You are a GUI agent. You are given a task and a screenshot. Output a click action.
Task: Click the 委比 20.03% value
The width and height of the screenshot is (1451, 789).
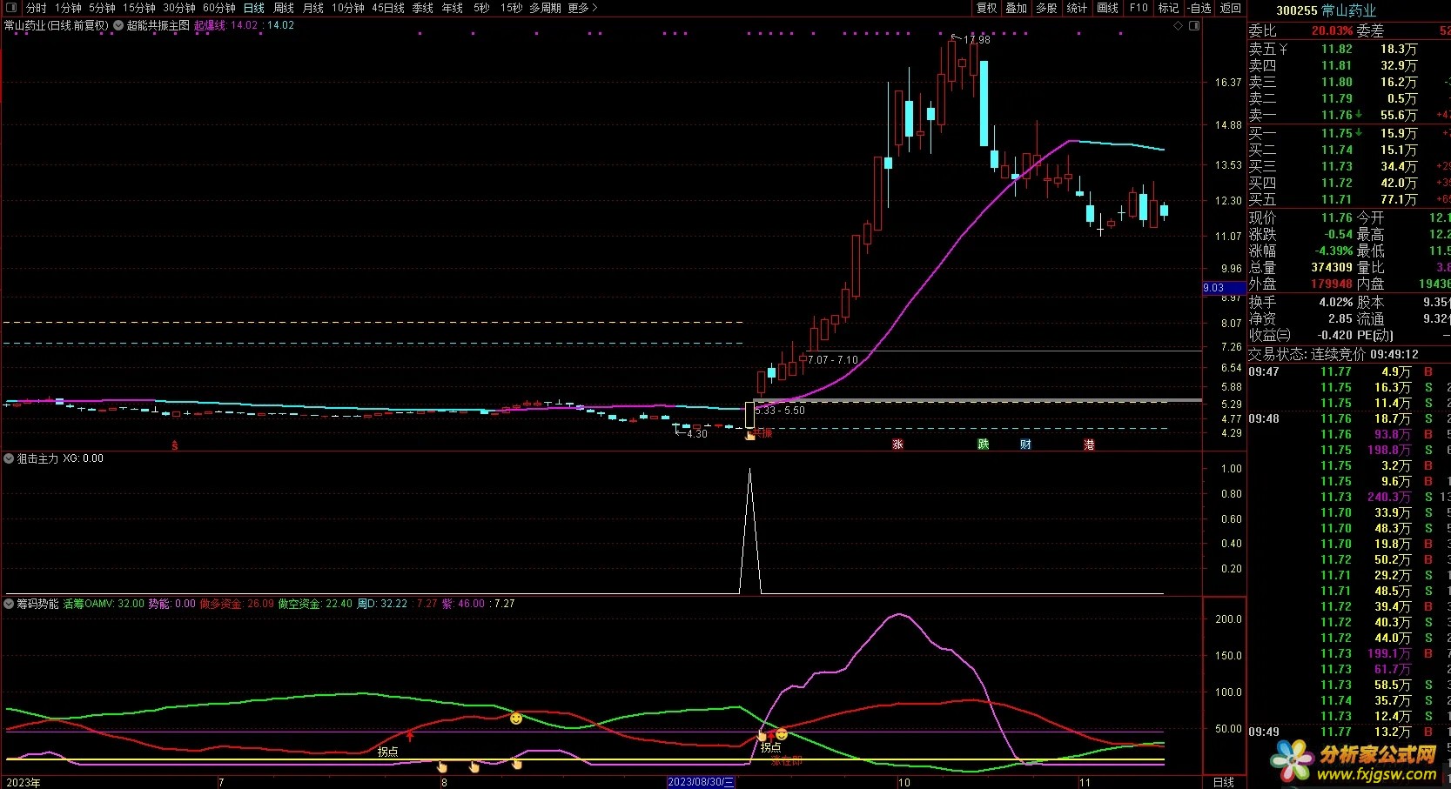click(x=1332, y=30)
